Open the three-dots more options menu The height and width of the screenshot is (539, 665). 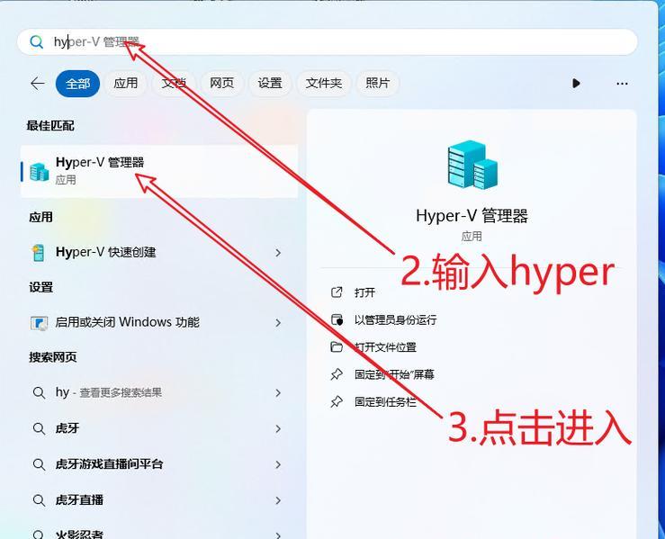click(x=622, y=84)
